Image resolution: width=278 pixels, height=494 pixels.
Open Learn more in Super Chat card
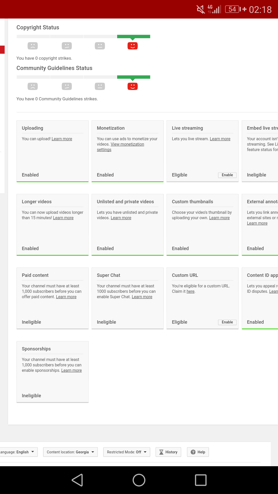pos(142,297)
